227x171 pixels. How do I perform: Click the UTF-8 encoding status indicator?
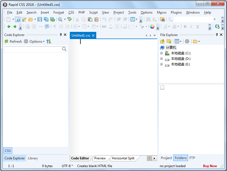pyautogui.click(x=67, y=166)
